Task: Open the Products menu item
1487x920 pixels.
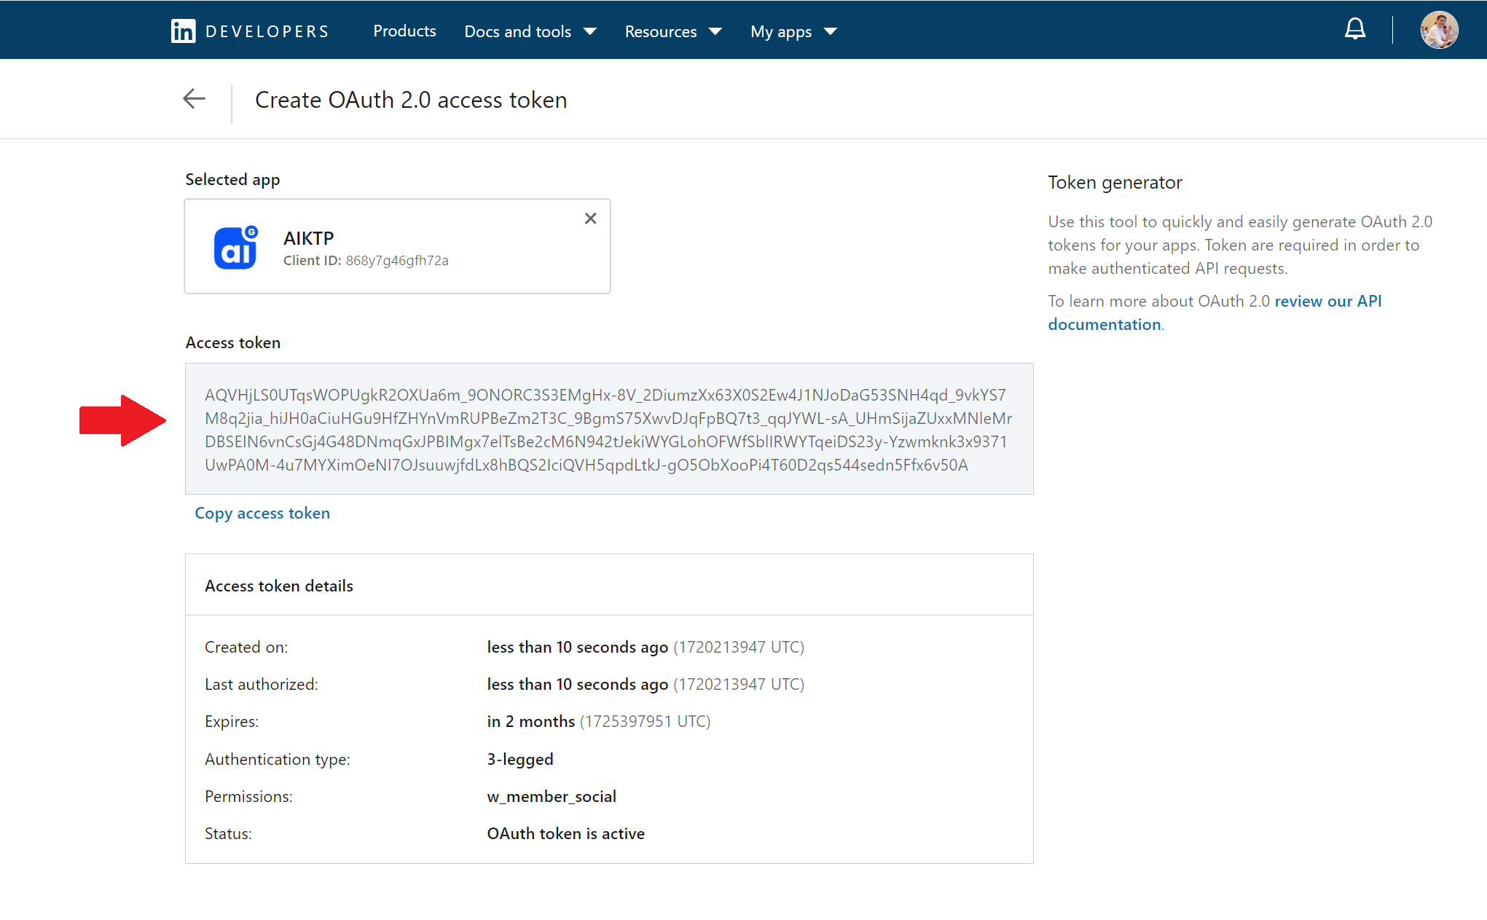Action: [404, 31]
